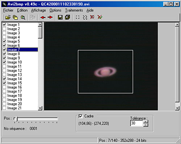Uncheck the Image 1 checkbox
Screen dimensions: 181x144
(4, 25)
